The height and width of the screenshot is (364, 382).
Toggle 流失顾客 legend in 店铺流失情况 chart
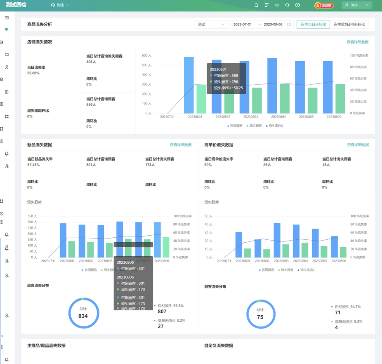(x=254, y=126)
